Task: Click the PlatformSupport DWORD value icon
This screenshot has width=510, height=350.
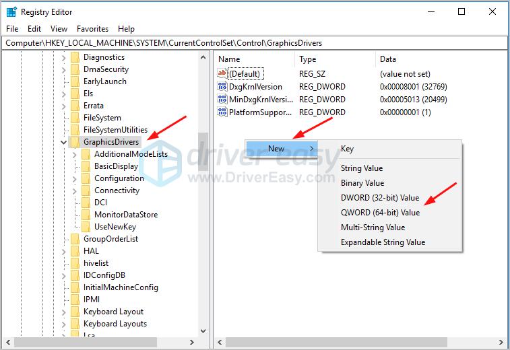Action: coord(222,112)
